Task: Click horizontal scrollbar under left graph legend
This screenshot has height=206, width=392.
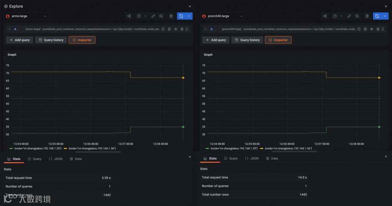Action: click(x=98, y=152)
